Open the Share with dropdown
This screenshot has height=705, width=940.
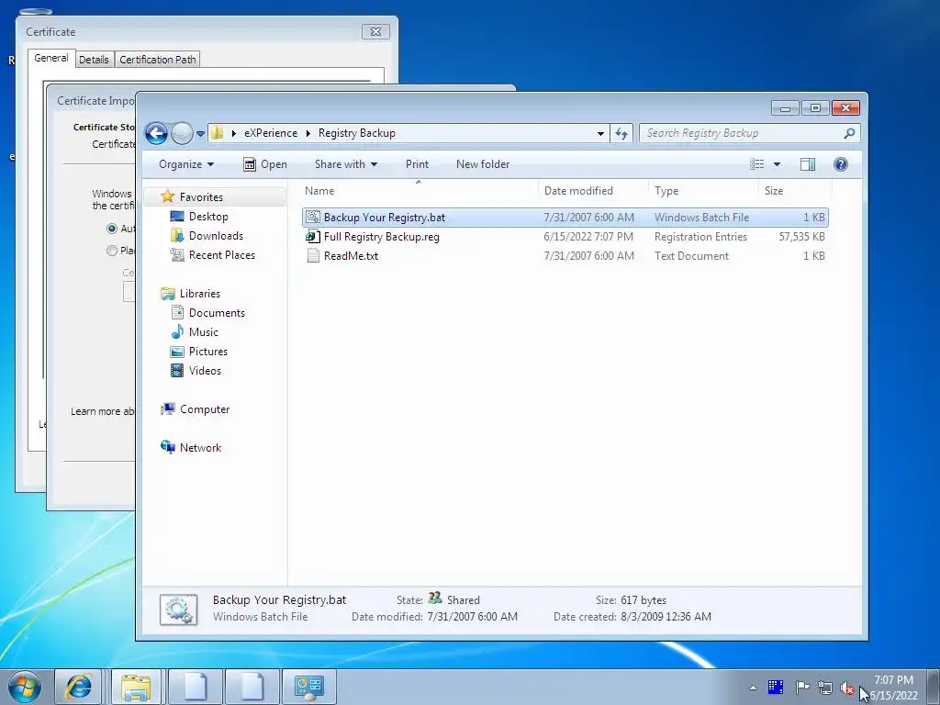tap(346, 164)
